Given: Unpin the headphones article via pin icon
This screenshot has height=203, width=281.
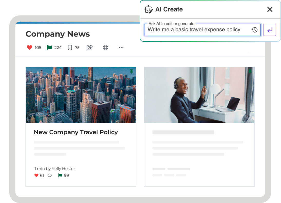Looking at the screenshot, I should [x=250, y=71].
